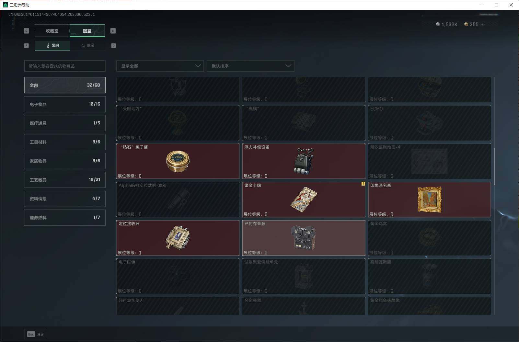Open the 已封存音源 tape recorder icon

[304, 238]
